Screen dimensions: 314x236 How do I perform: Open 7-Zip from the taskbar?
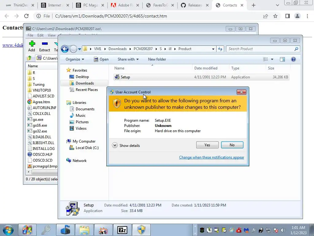pyautogui.click(x=122, y=230)
